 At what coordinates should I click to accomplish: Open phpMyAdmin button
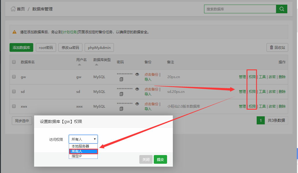click(99, 47)
